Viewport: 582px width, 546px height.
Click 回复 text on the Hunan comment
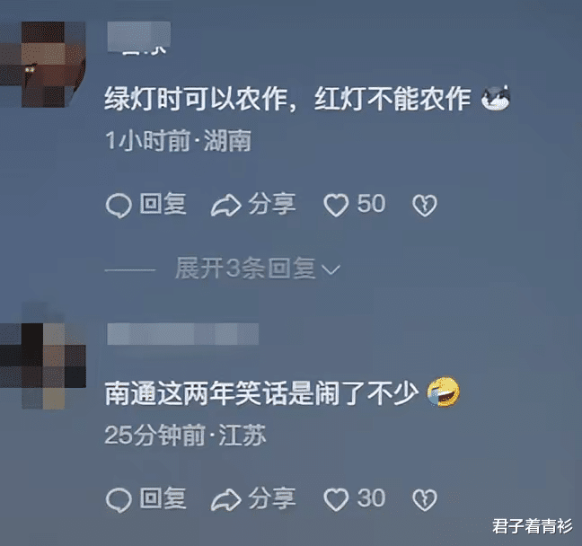click(x=163, y=204)
